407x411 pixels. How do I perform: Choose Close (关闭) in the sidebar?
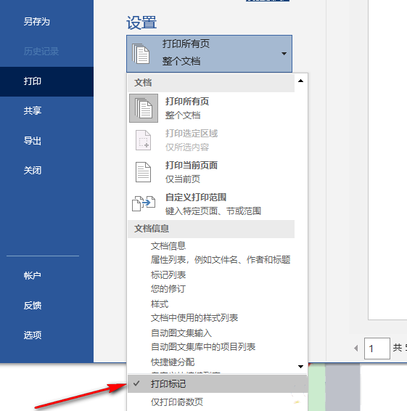[x=33, y=171]
